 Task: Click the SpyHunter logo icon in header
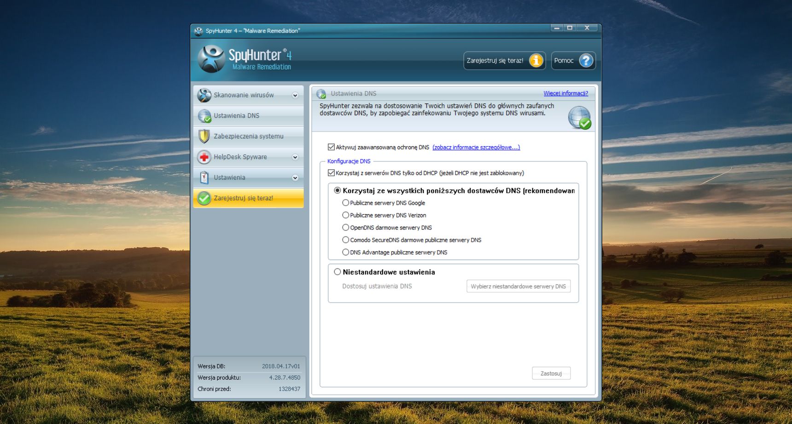(x=211, y=59)
